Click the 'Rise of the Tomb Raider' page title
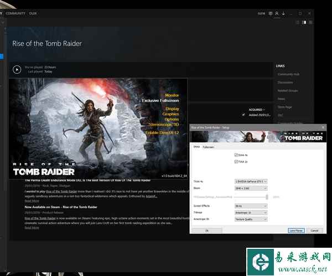 (47, 44)
